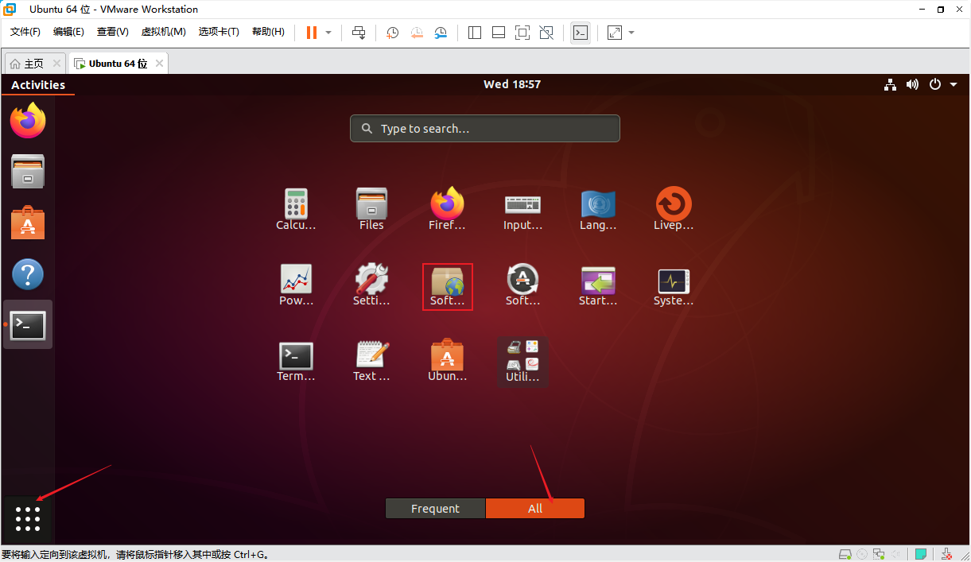Toggle VMware full screen mode

522,33
